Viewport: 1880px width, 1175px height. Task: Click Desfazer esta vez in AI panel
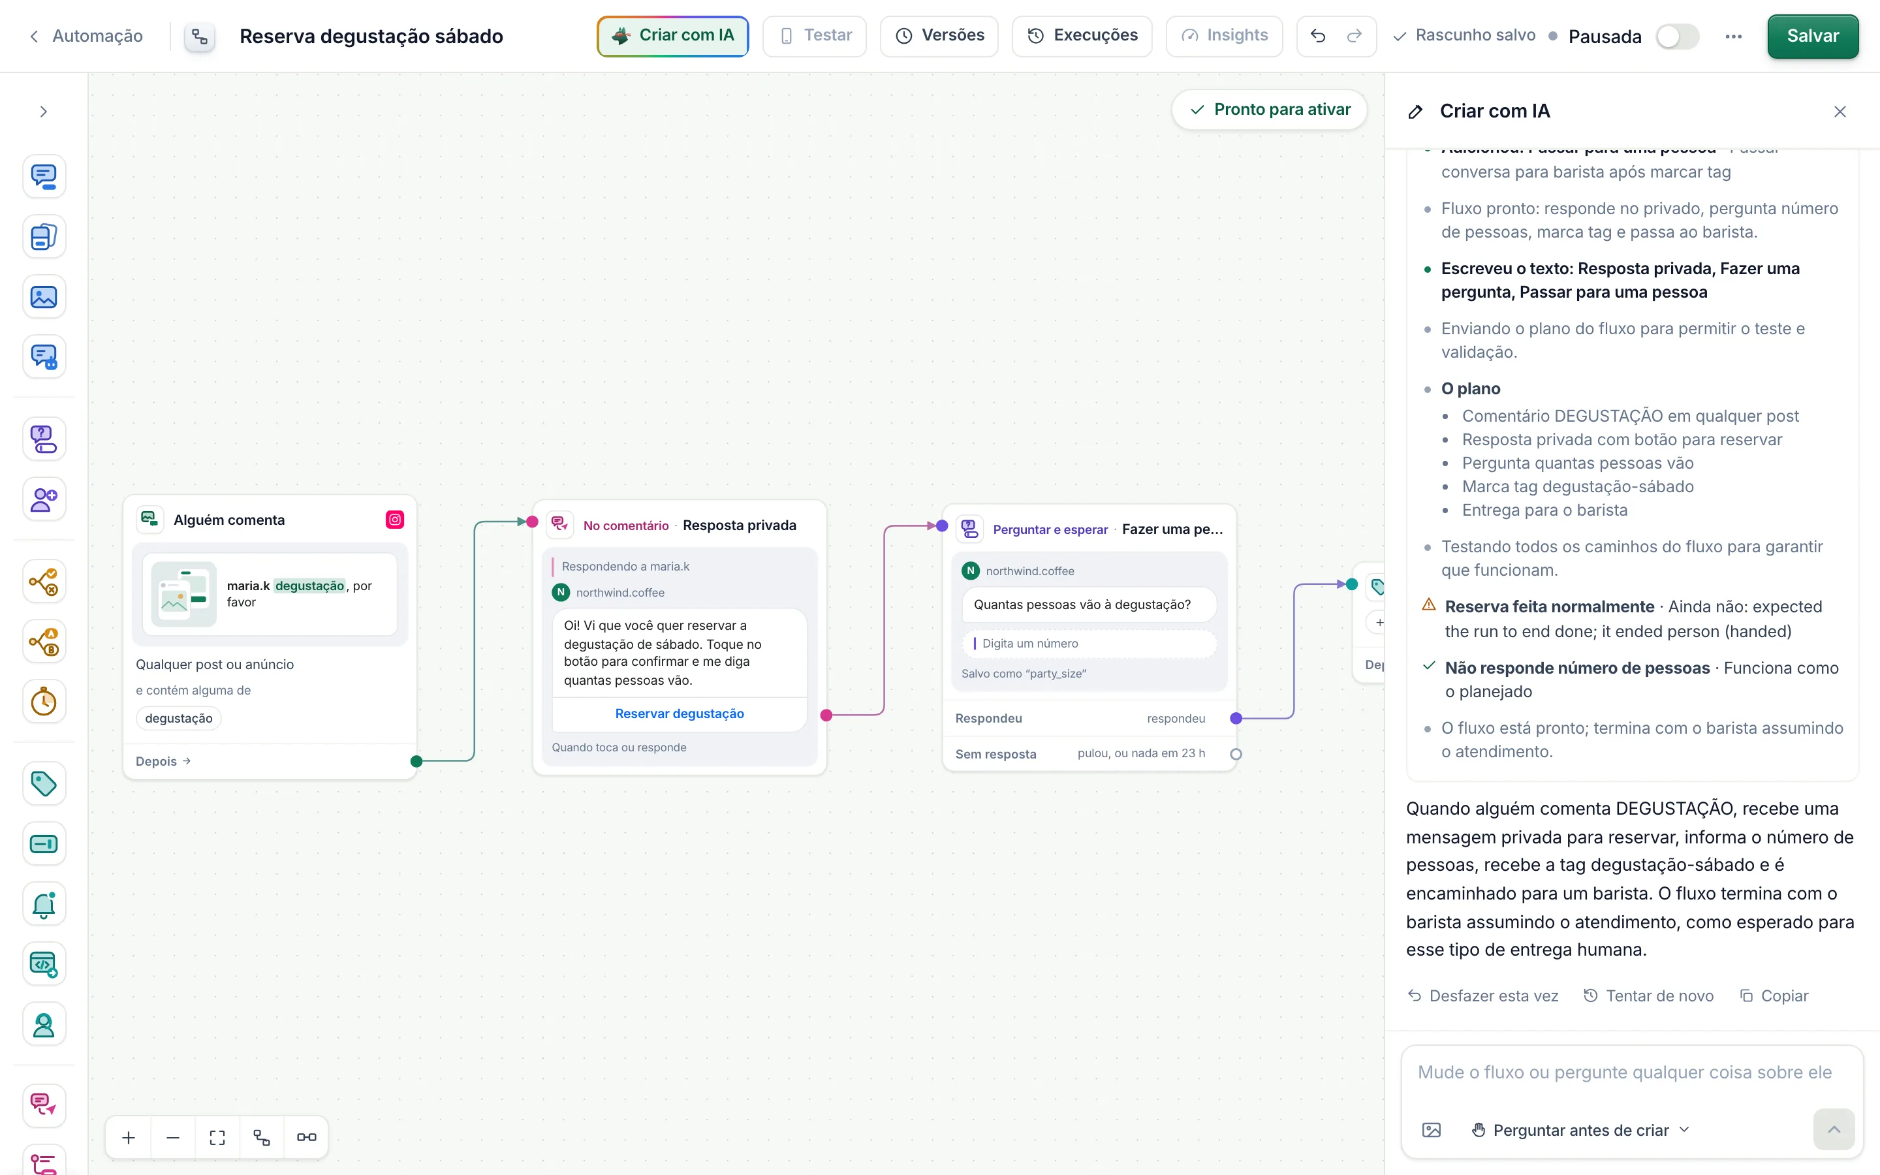pyautogui.click(x=1483, y=995)
